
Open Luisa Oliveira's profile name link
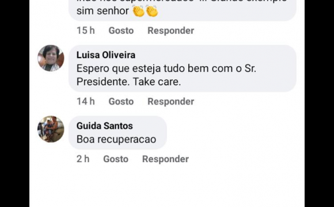click(106, 55)
